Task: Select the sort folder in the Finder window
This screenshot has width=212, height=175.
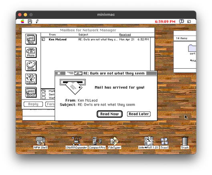Action: (192, 50)
